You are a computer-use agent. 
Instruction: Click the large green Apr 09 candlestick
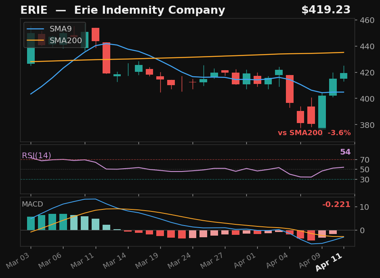tap(322, 112)
